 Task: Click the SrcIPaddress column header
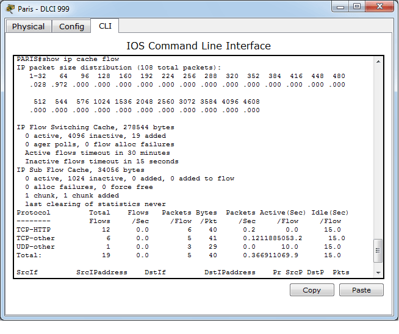click(102, 272)
